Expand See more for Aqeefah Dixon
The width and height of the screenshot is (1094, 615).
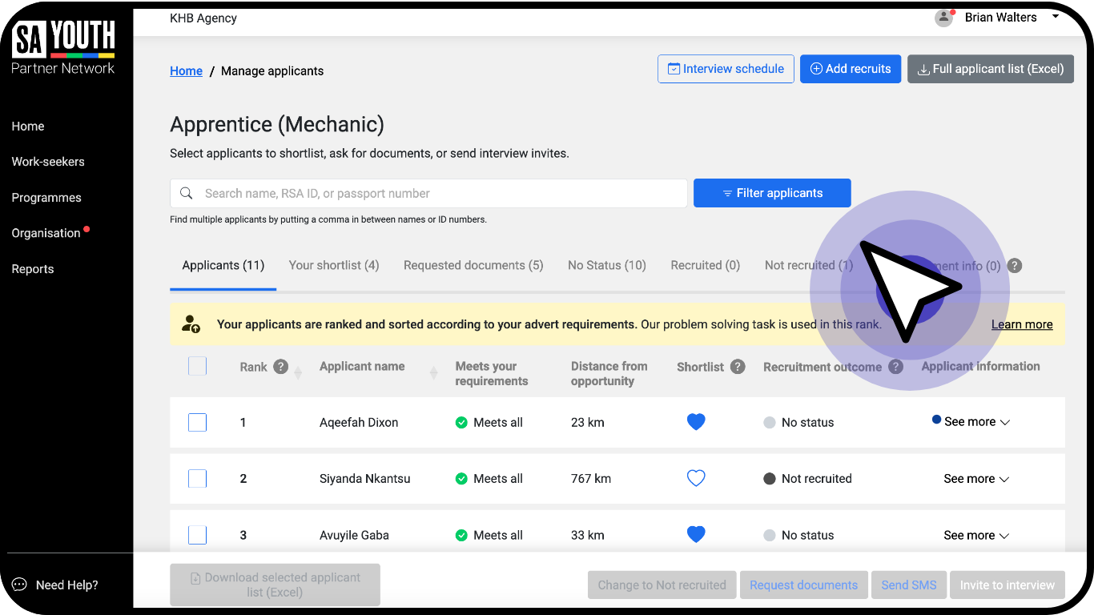tap(976, 422)
